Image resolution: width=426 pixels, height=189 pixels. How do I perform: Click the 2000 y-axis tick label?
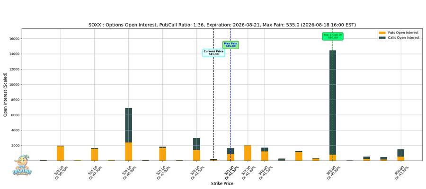[x=16, y=146]
